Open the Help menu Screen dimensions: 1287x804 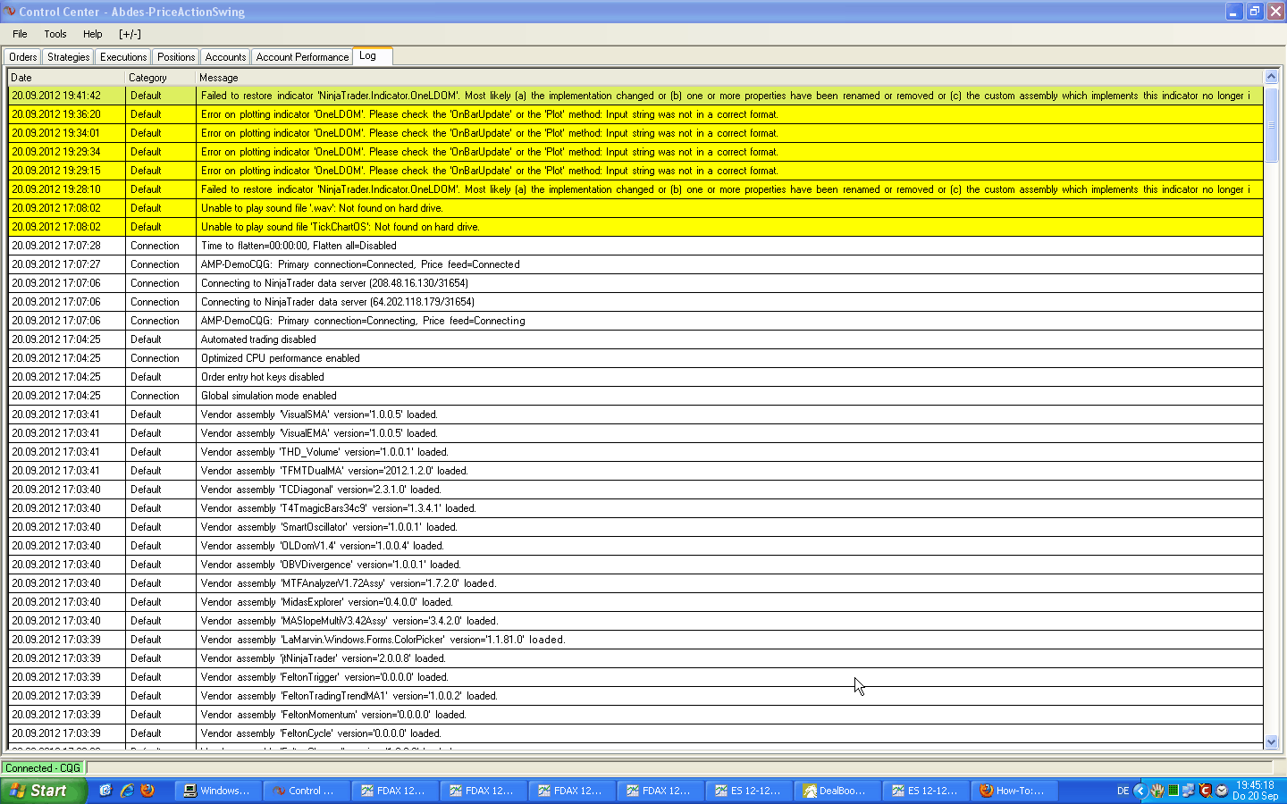coord(93,34)
